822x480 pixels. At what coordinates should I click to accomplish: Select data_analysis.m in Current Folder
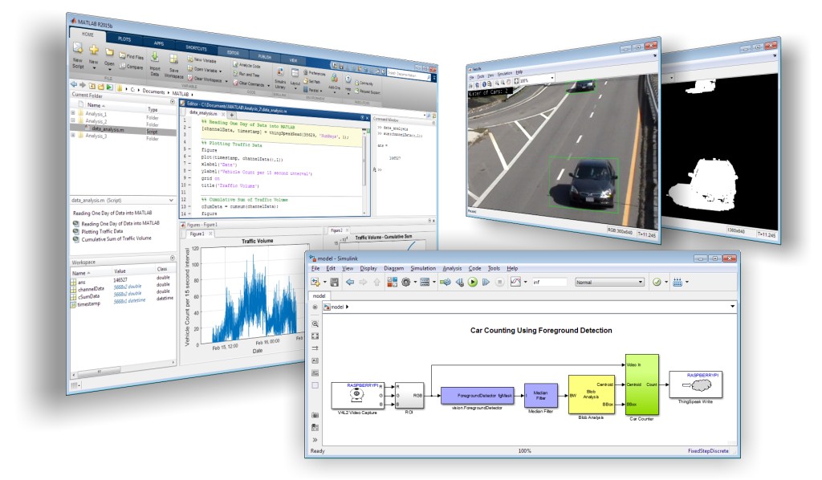(124, 129)
